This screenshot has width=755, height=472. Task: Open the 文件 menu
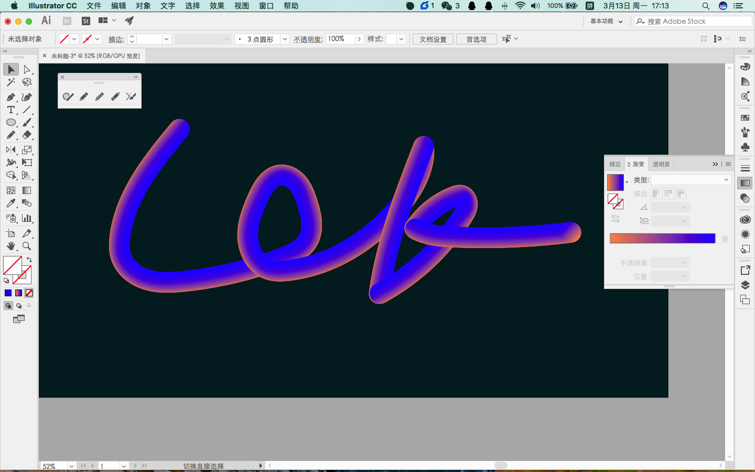[94, 6]
